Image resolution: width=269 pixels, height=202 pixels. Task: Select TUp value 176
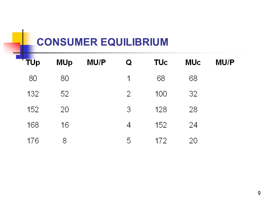33,141
